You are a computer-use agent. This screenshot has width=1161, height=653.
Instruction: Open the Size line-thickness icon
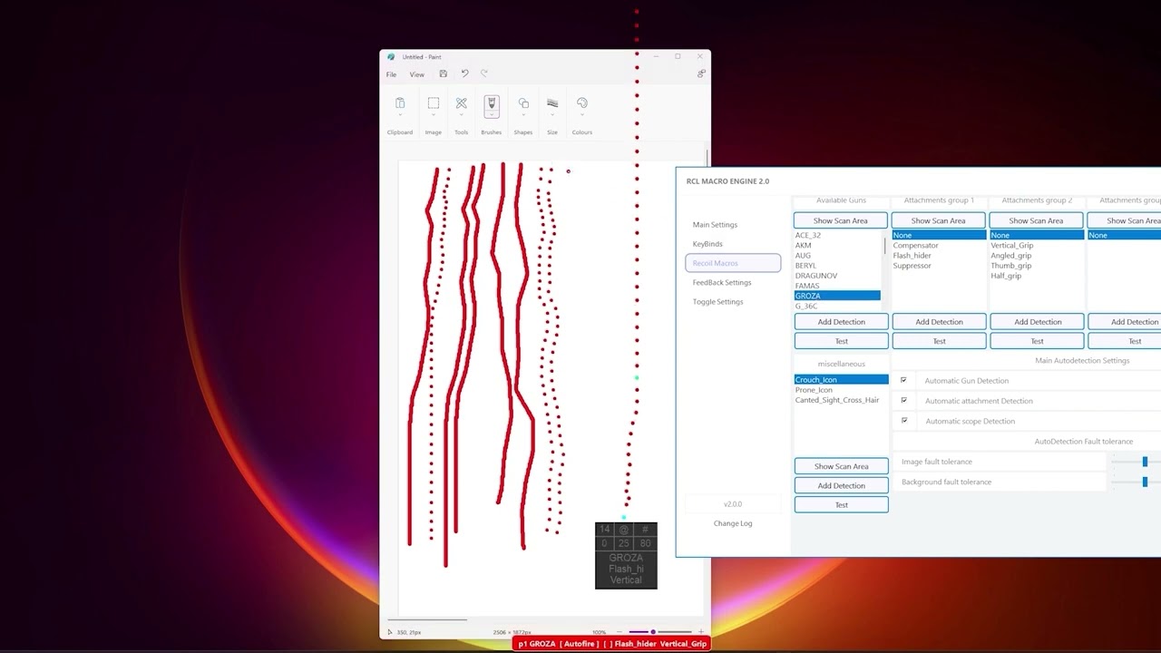coord(552,103)
